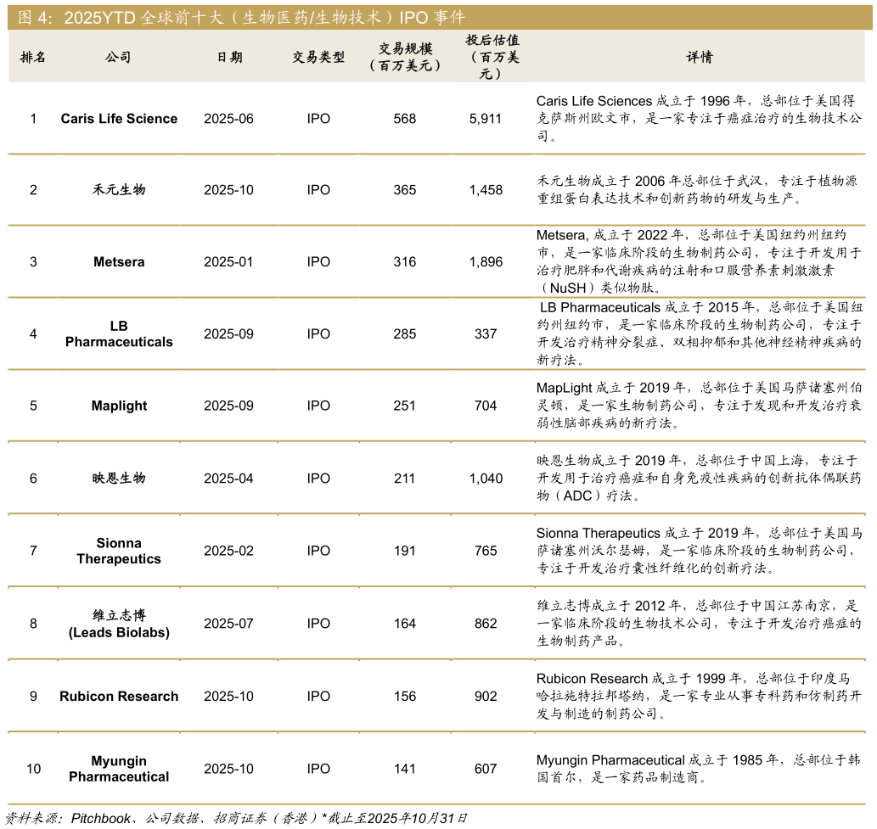Select the 投后估值（百万美元）column header

(x=494, y=57)
